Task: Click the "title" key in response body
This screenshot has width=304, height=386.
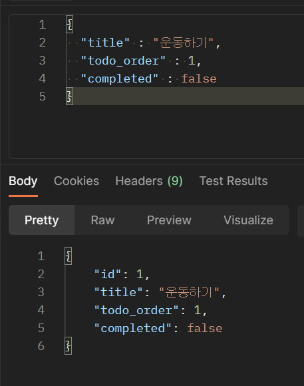Action: point(118,292)
